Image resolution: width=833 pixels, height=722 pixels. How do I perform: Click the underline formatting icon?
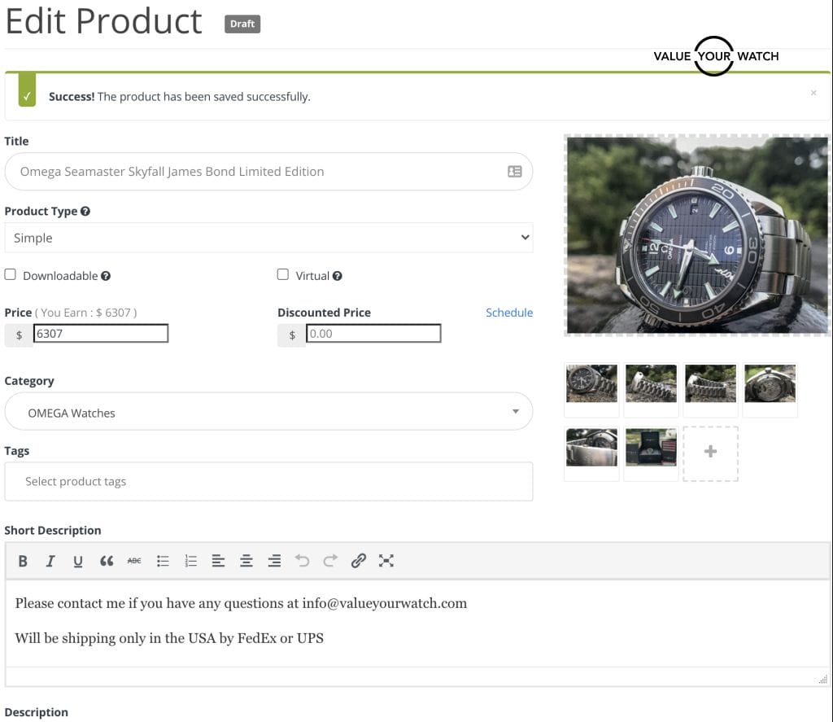pyautogui.click(x=78, y=561)
